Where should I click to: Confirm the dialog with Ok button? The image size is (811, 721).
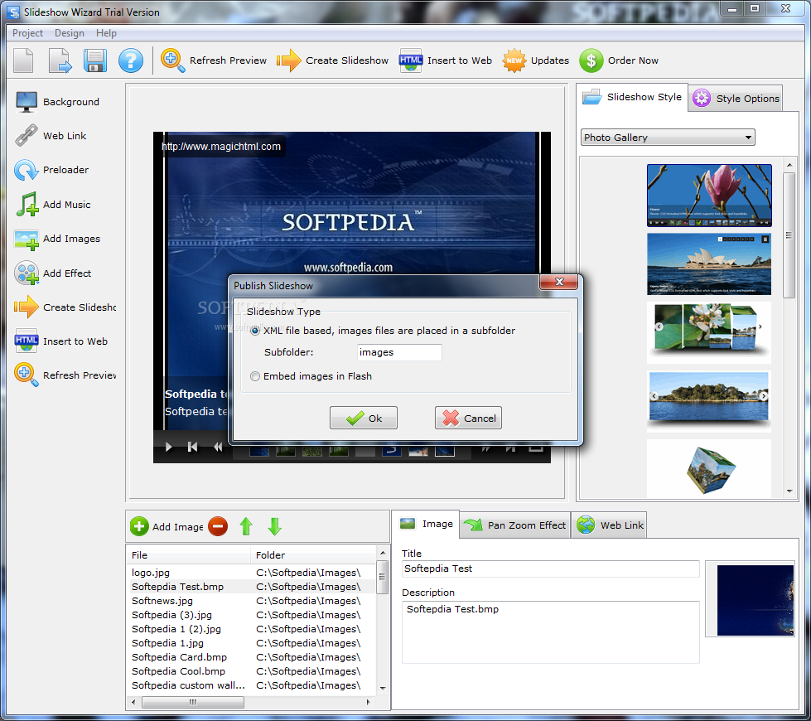[364, 418]
